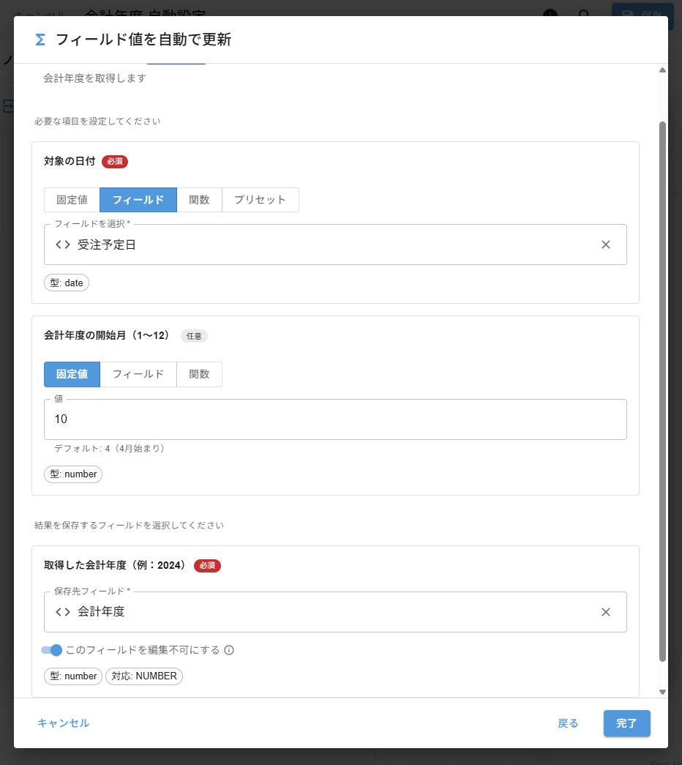682x765 pixels.
Task: Click the 値 input showing 10
Action: 335,419
